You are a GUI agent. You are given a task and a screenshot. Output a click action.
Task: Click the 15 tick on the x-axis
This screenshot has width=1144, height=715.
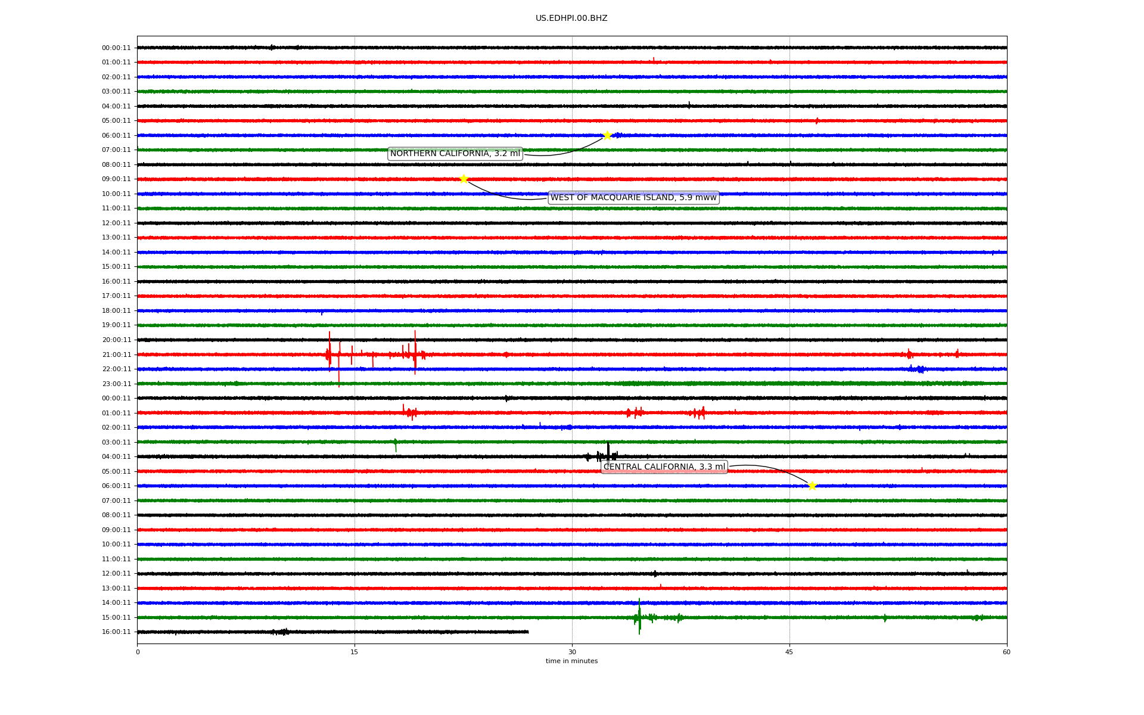tap(355, 652)
